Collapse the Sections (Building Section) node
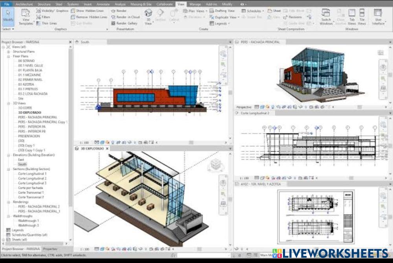 8,169
